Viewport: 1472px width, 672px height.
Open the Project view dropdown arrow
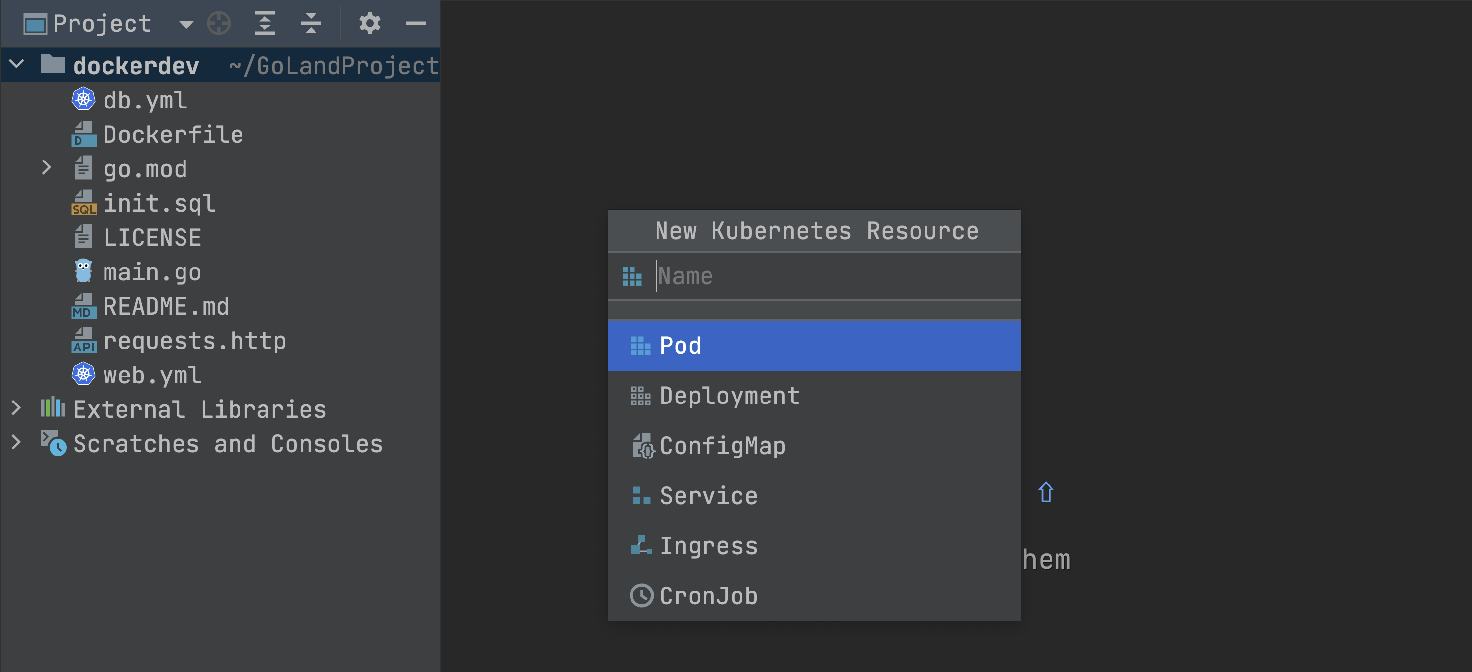[x=185, y=24]
